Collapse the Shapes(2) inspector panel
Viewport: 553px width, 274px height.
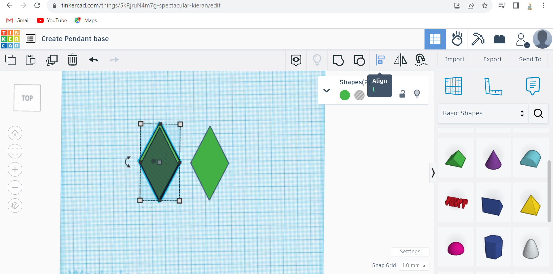click(327, 90)
